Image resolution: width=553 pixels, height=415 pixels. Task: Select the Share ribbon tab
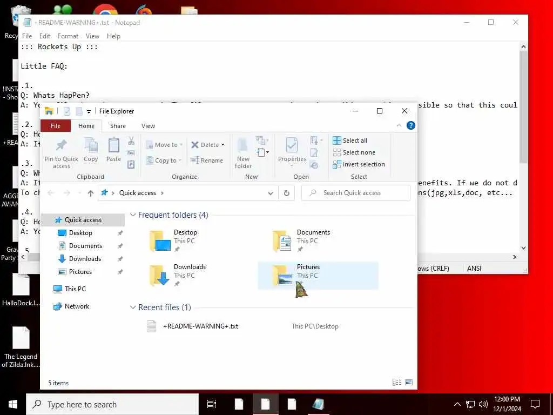118,126
